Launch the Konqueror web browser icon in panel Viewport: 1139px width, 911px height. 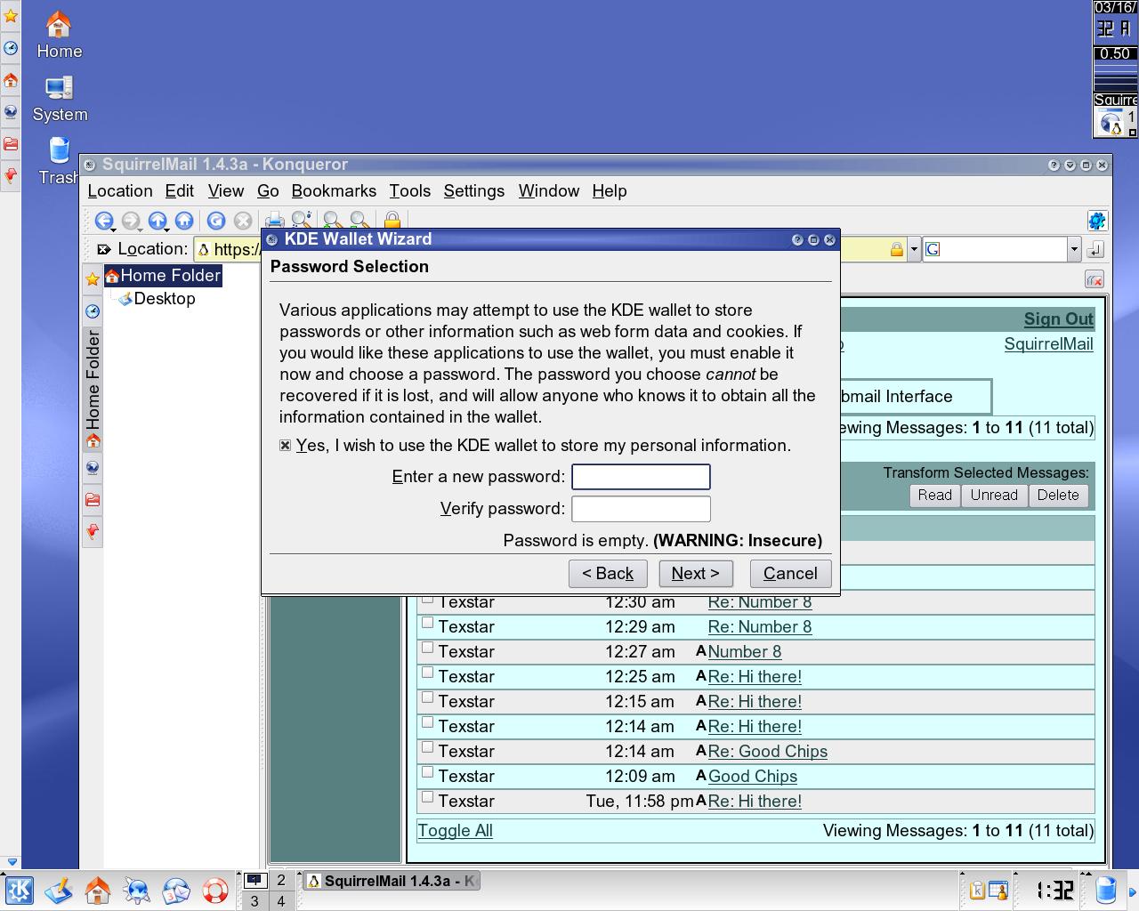pos(137,890)
